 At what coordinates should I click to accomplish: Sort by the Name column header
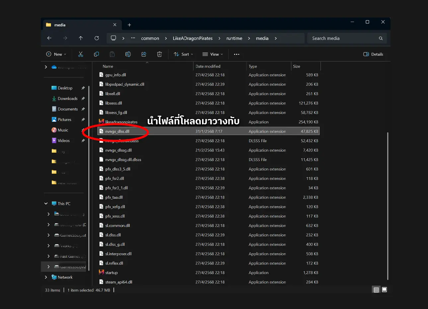pos(108,66)
